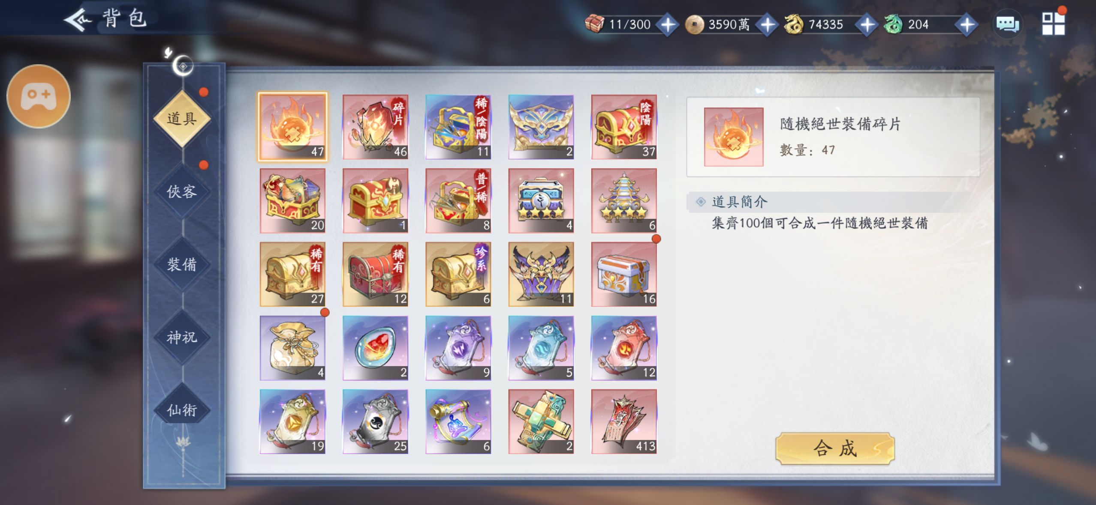Go back using the arrow beside 背包
The image size is (1096, 505).
click(x=78, y=20)
